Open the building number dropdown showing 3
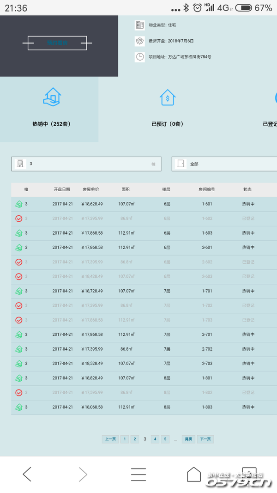The image size is (277, 493). [x=86, y=164]
